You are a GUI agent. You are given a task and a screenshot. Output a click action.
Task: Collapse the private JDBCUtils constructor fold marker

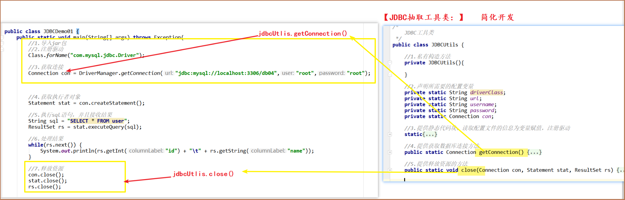(390, 62)
